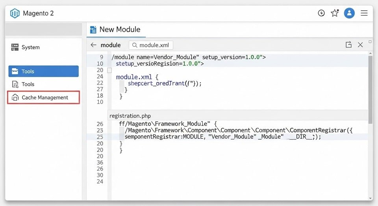Click line number 25 in gutter
378x206 pixels.
click(100, 137)
